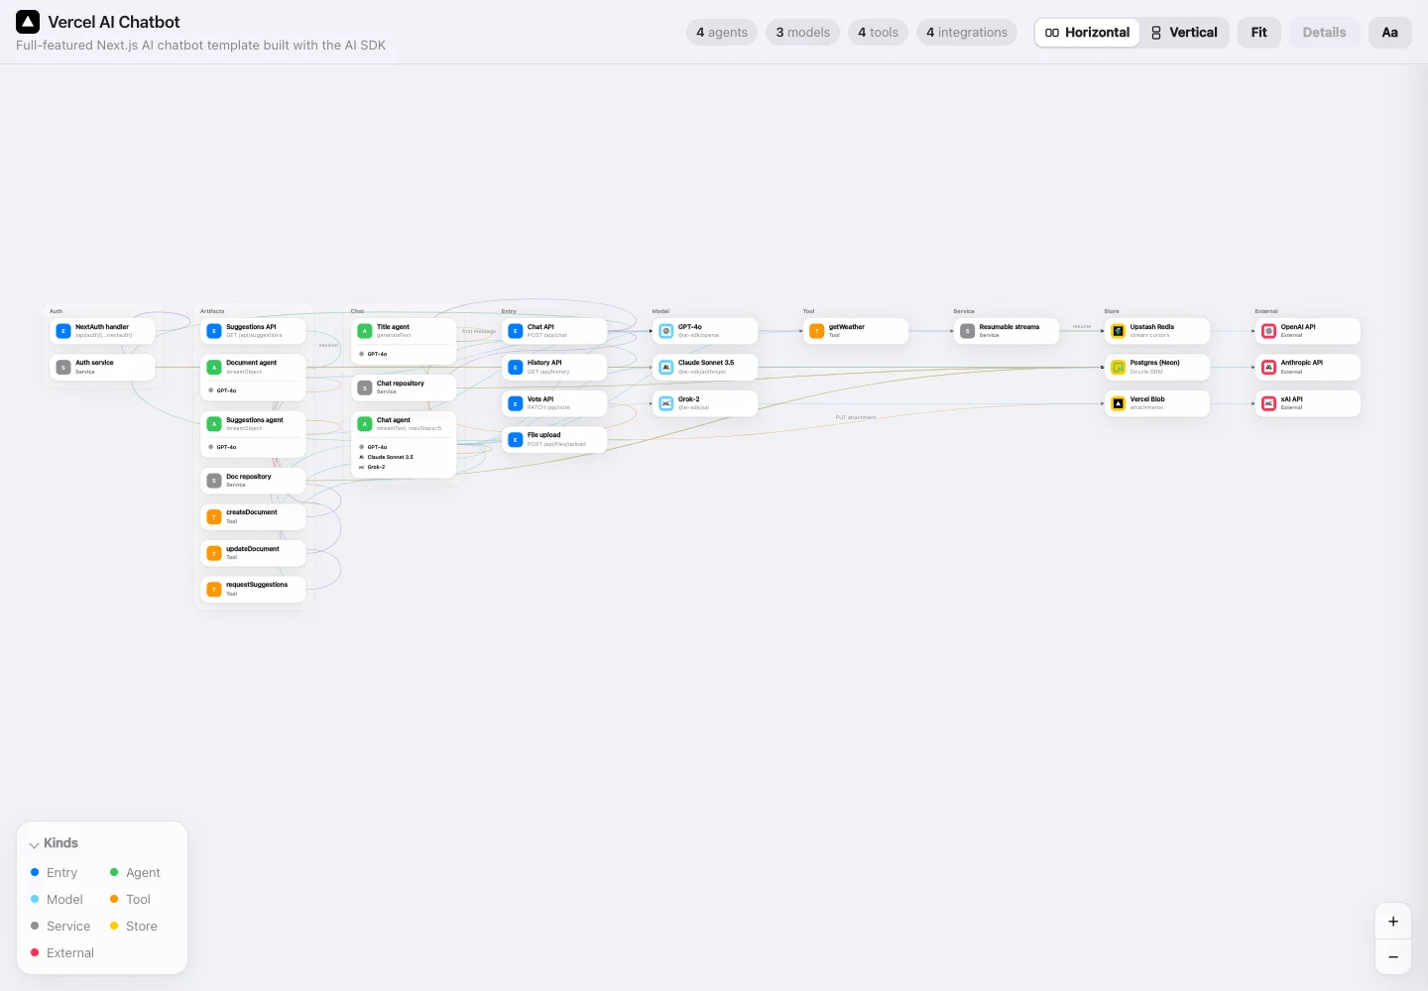This screenshot has width=1428, height=991.
Task: Click the 4 tools pill
Action: coord(878,33)
